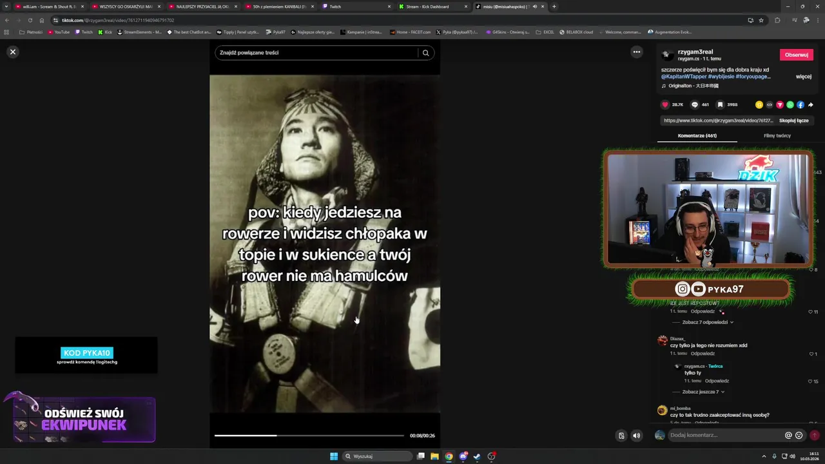Open the #wybijesie hashtag

coord(721,77)
